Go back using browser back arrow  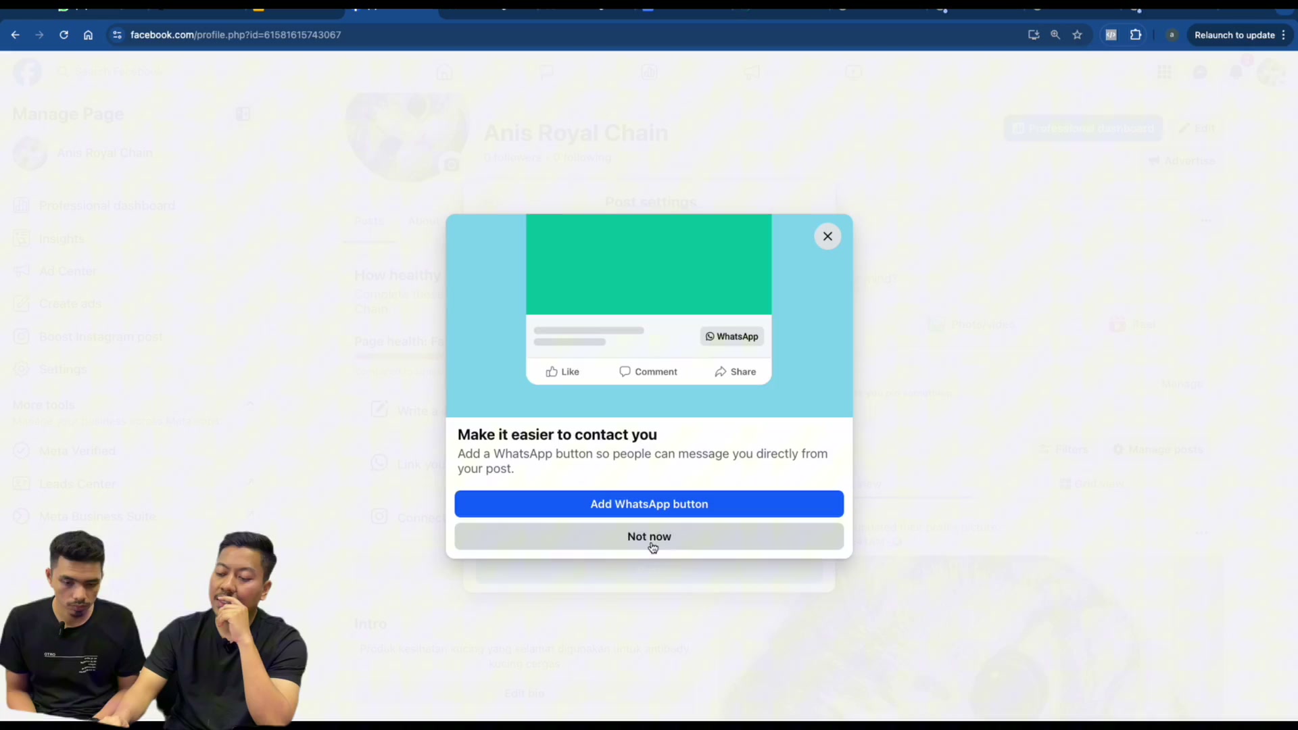pos(16,35)
